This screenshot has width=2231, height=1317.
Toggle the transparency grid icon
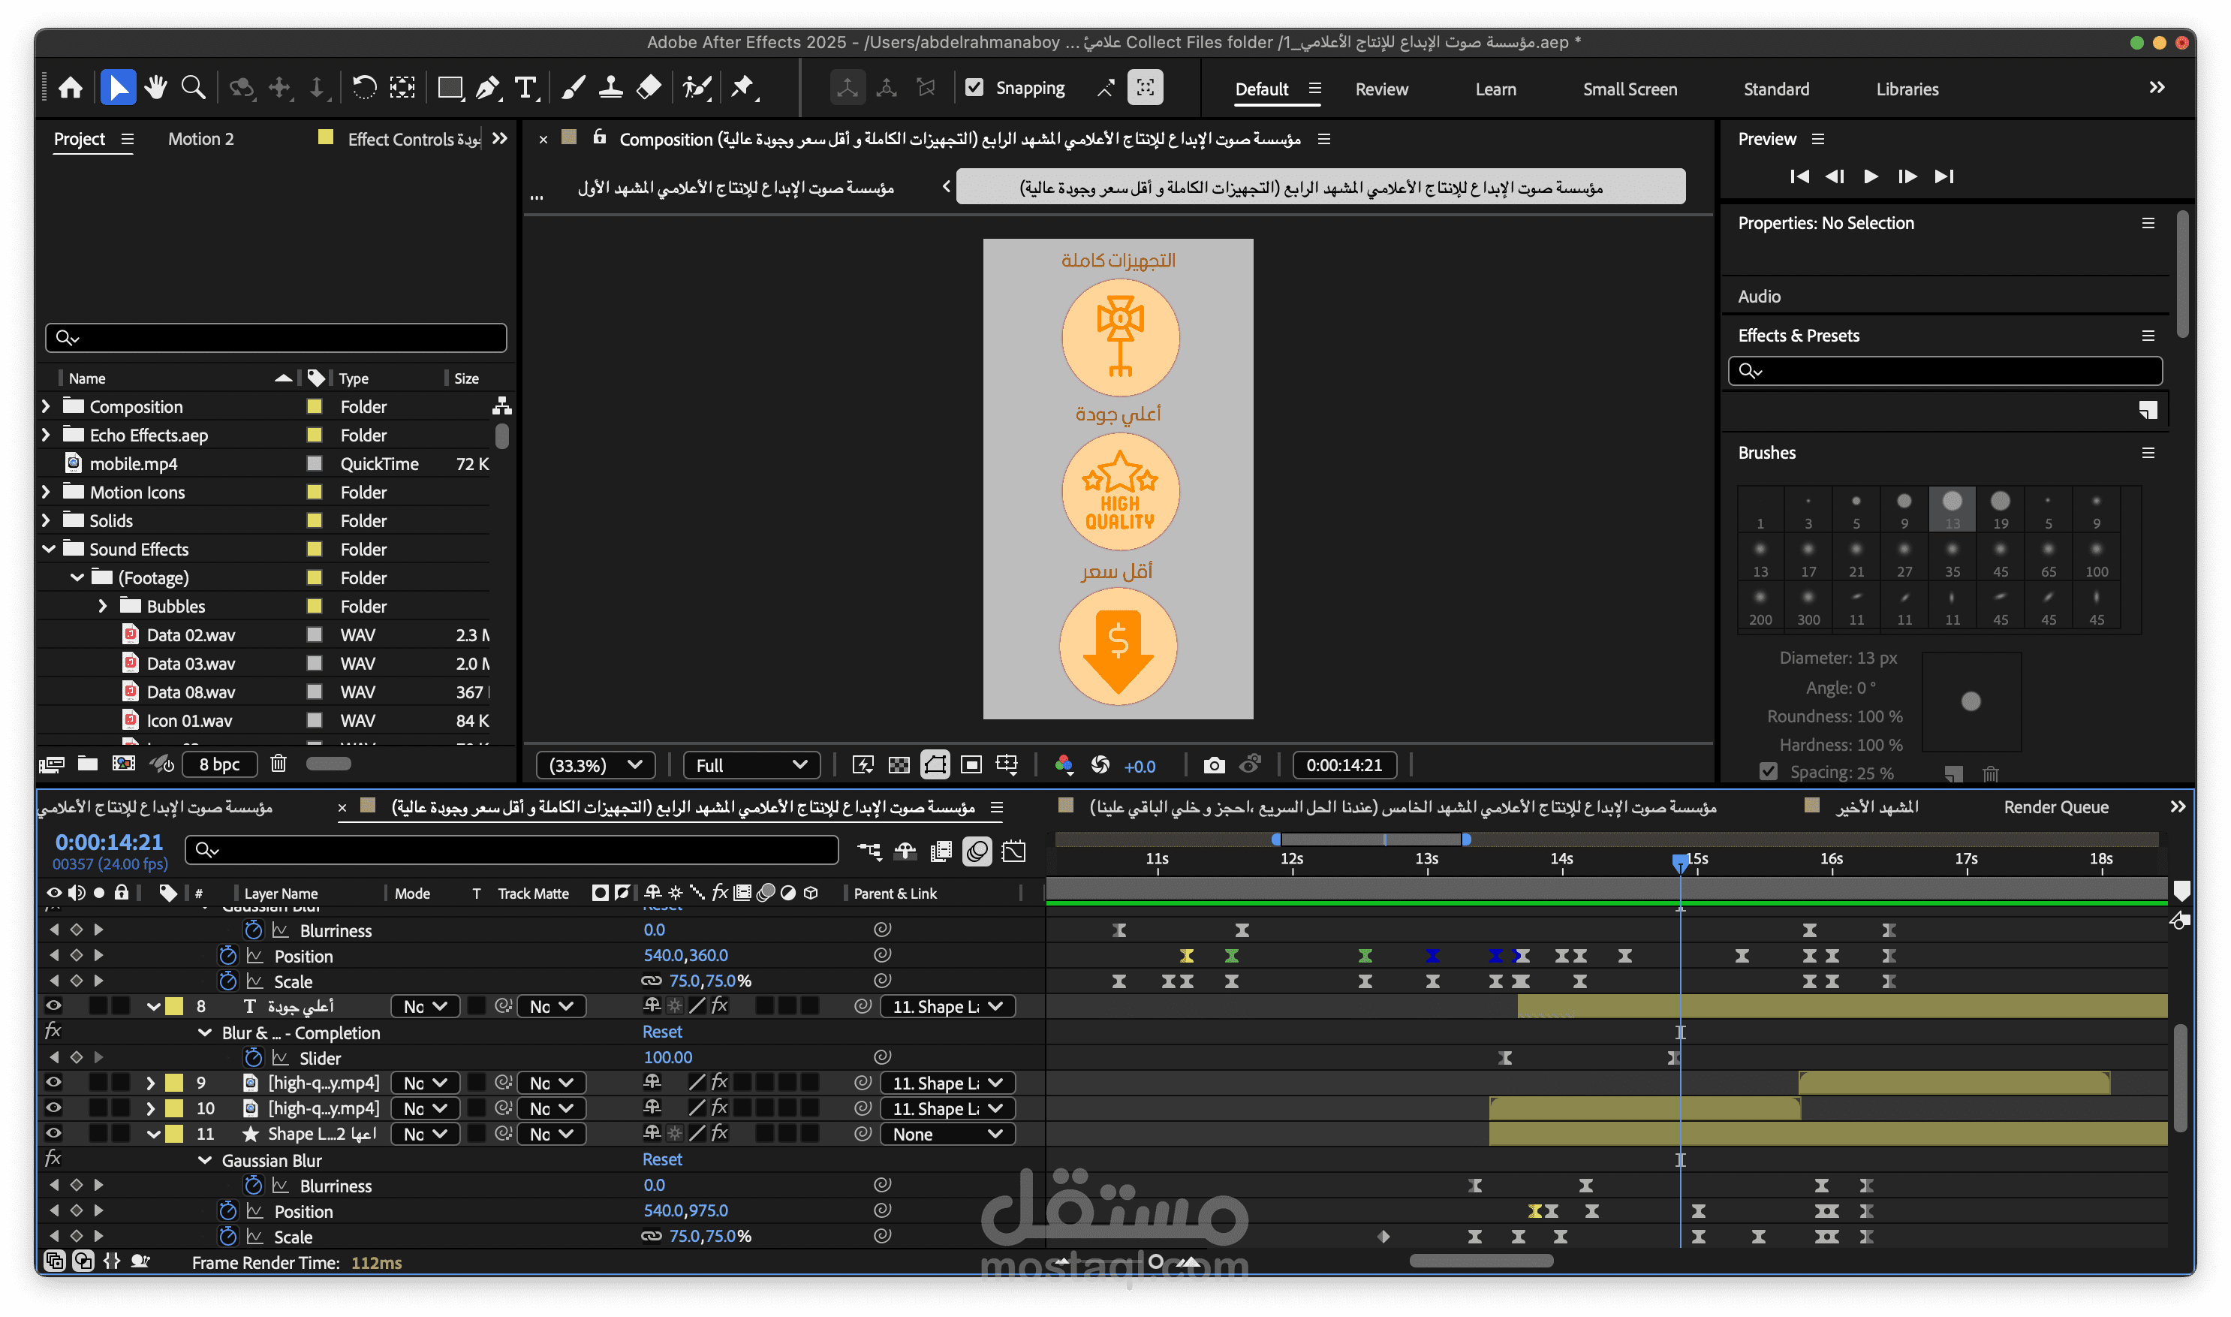click(899, 765)
